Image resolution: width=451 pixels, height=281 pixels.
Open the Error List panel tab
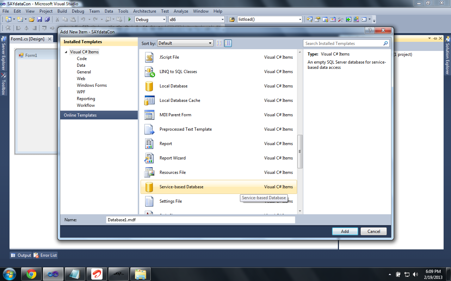tap(45, 255)
